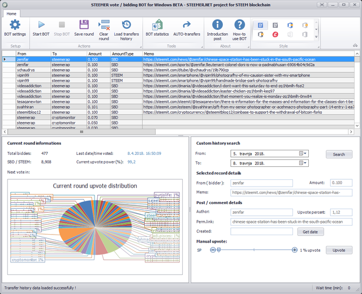The height and width of the screenshot is (294, 362).
Task: Open To date calendar dropdown
Action: click(303, 163)
